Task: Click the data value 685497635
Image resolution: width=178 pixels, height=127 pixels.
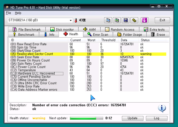Action: point(127,57)
